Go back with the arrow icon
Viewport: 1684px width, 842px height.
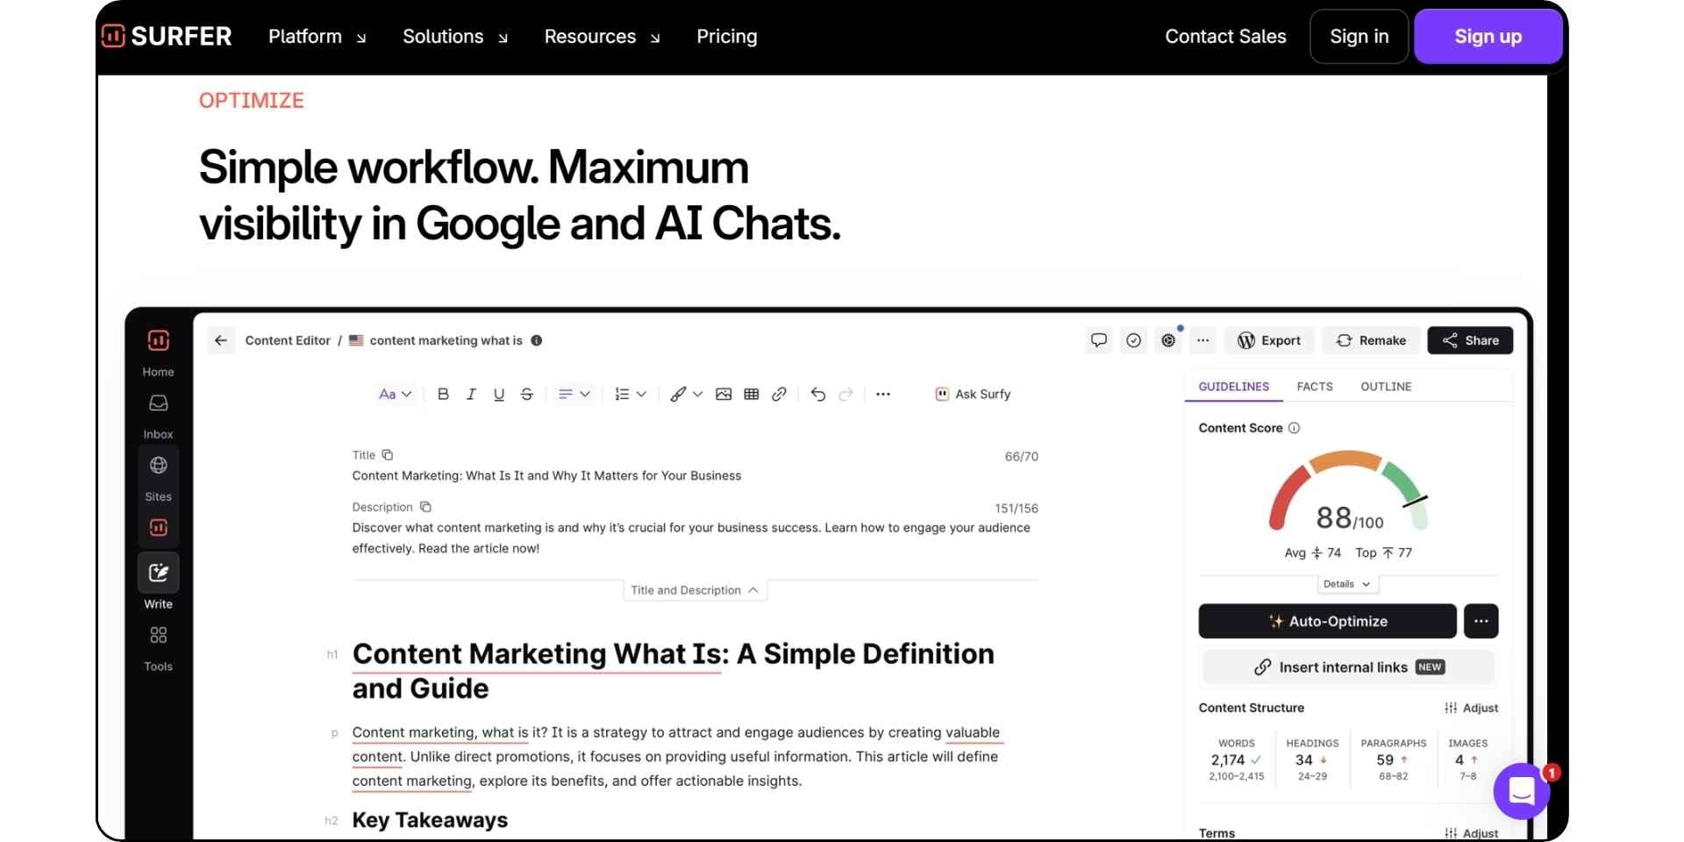pos(221,340)
